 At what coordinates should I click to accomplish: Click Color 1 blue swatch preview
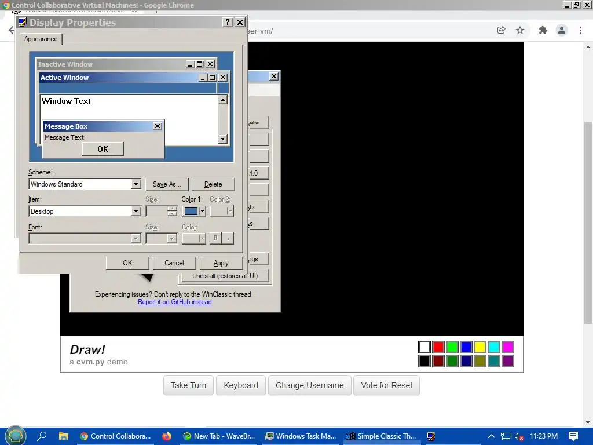191,211
